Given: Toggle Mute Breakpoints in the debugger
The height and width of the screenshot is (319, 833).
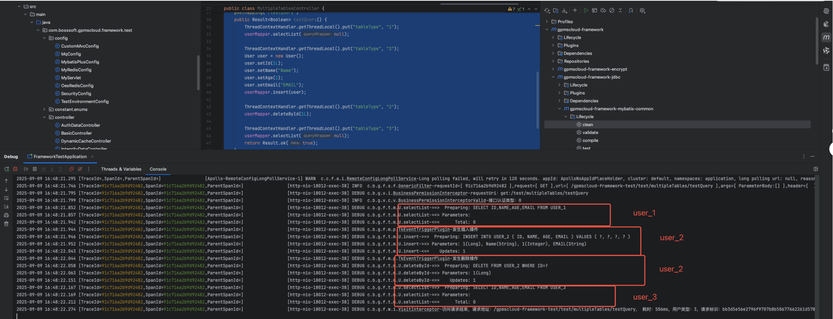Looking at the screenshot, I should coord(80,169).
